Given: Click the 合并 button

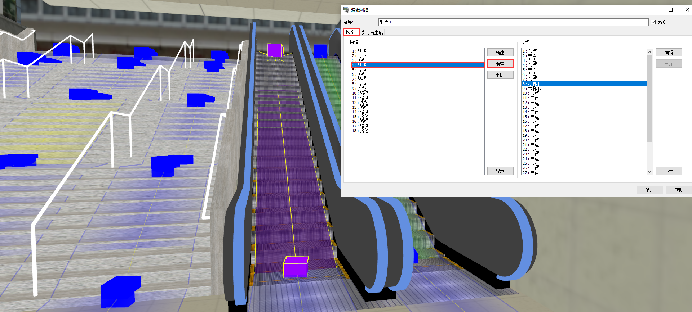Looking at the screenshot, I should pos(669,64).
